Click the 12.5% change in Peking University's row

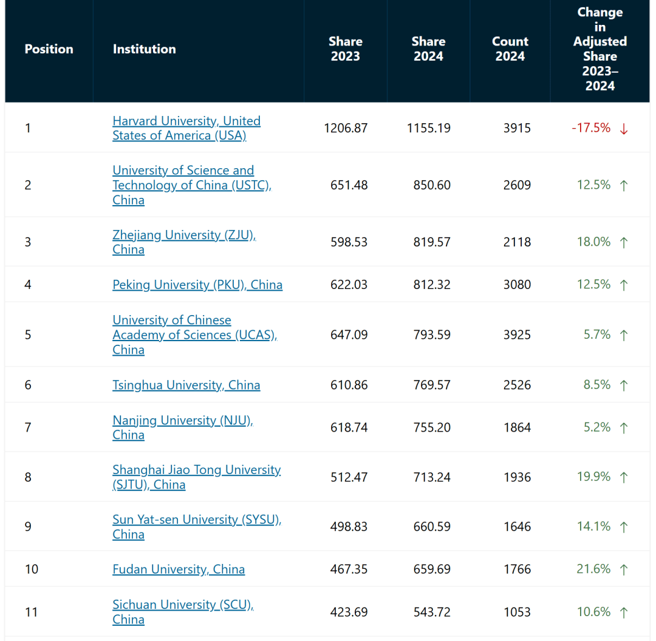pos(593,285)
